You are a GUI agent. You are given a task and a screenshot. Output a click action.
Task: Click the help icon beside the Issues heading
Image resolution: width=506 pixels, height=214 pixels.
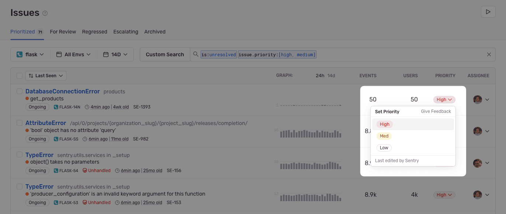tap(44, 13)
